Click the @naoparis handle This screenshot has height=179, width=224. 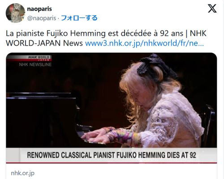(42, 18)
